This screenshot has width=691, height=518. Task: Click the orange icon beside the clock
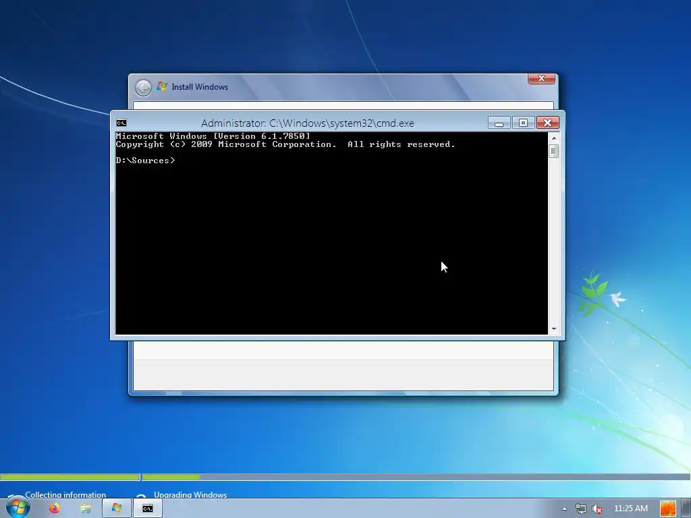click(667, 509)
